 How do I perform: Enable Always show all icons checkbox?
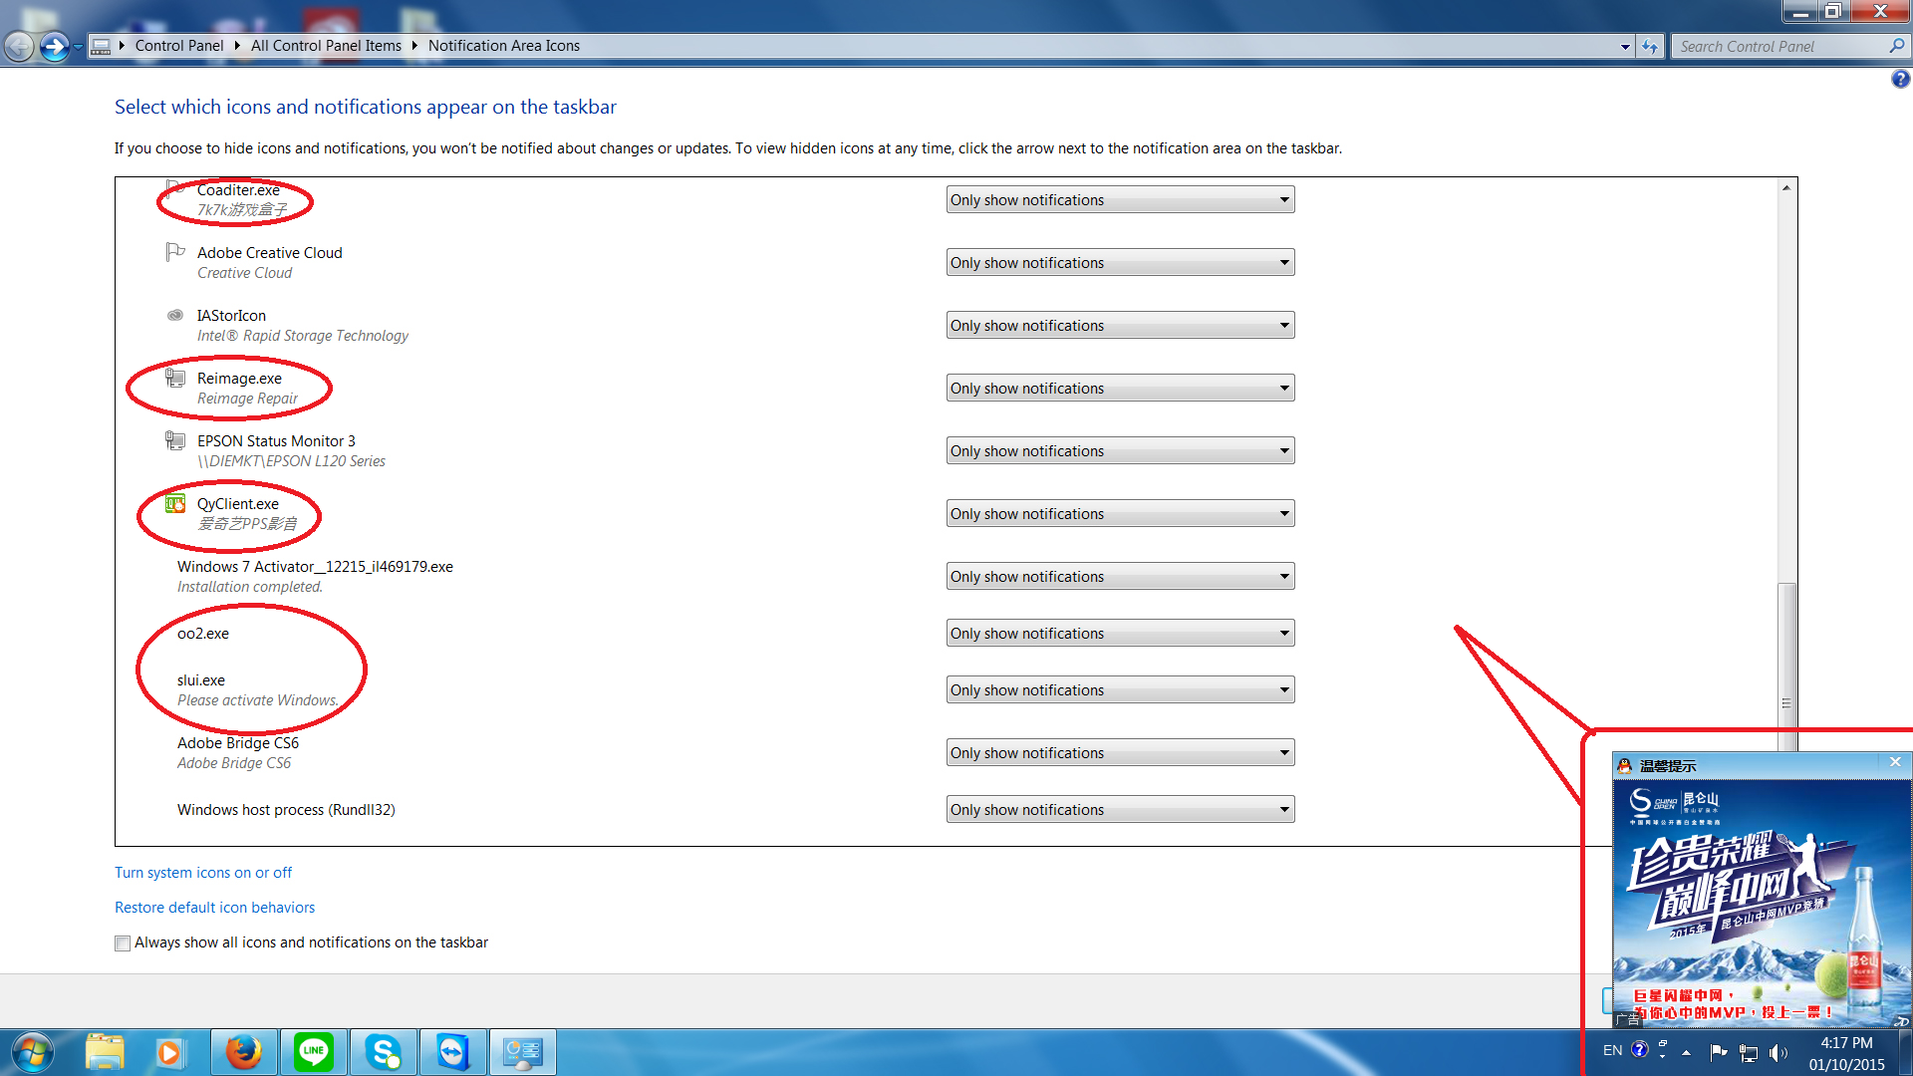pyautogui.click(x=123, y=943)
